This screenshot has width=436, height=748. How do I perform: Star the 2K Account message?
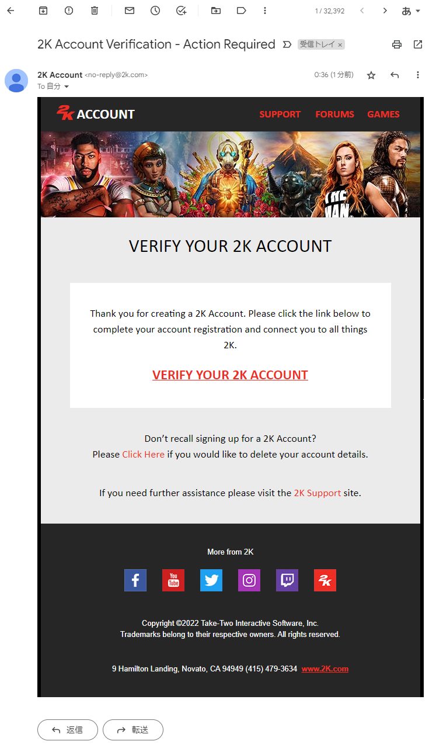[371, 75]
